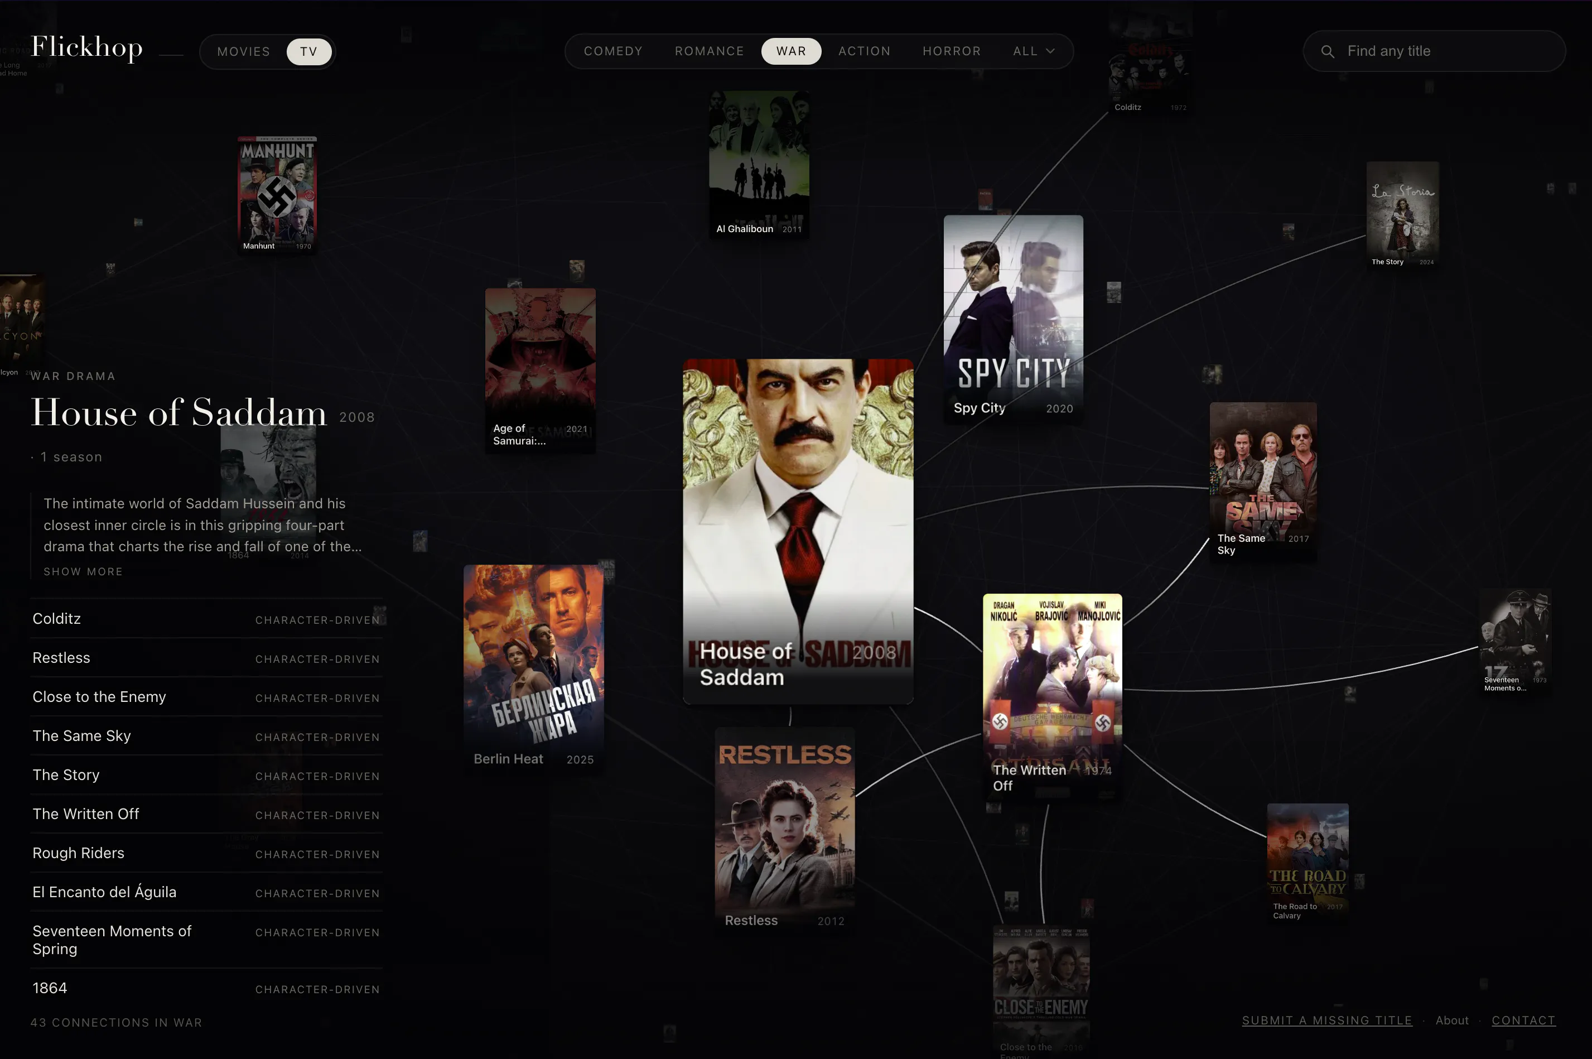Open the Contact link
Viewport: 1592px width, 1059px height.
click(x=1523, y=1021)
